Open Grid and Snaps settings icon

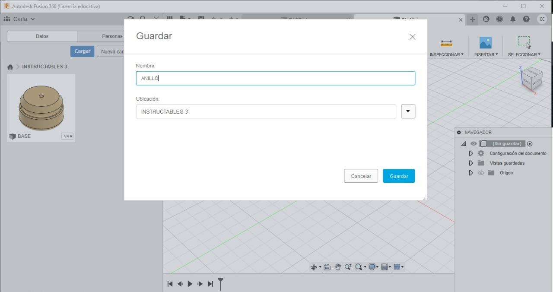click(385, 267)
